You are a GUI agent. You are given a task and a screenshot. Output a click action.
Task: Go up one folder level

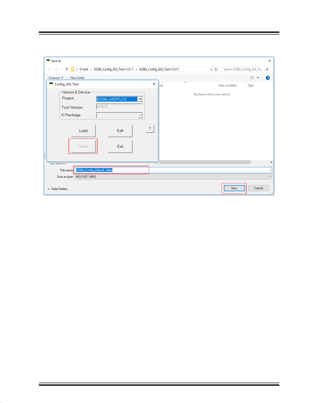(x=67, y=69)
